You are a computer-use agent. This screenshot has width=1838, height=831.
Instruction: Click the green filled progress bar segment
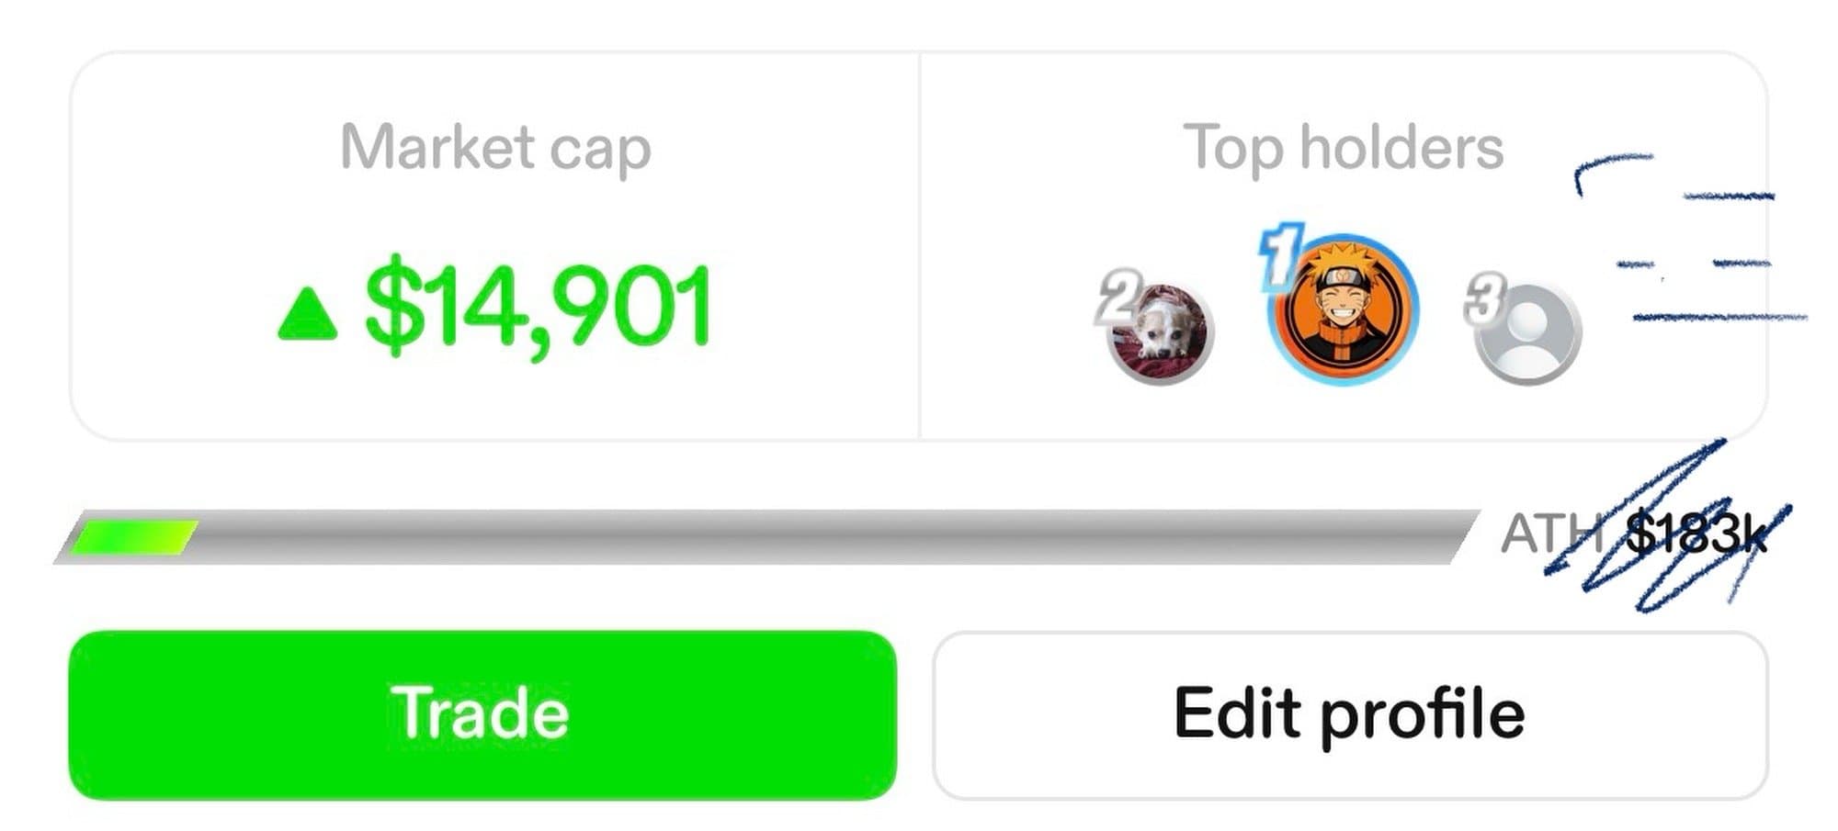[134, 537]
